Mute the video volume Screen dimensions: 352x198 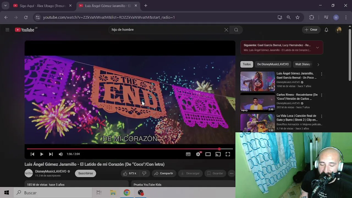[61, 154]
